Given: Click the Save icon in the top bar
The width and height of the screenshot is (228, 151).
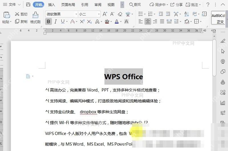Looking at the screenshot, I should pyautogui.click(x=28, y=5).
